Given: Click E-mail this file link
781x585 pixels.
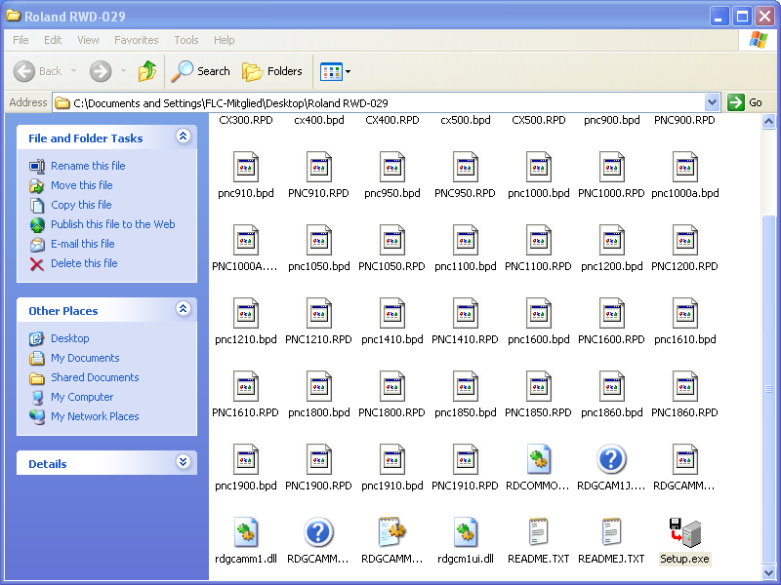Looking at the screenshot, I should click(83, 244).
